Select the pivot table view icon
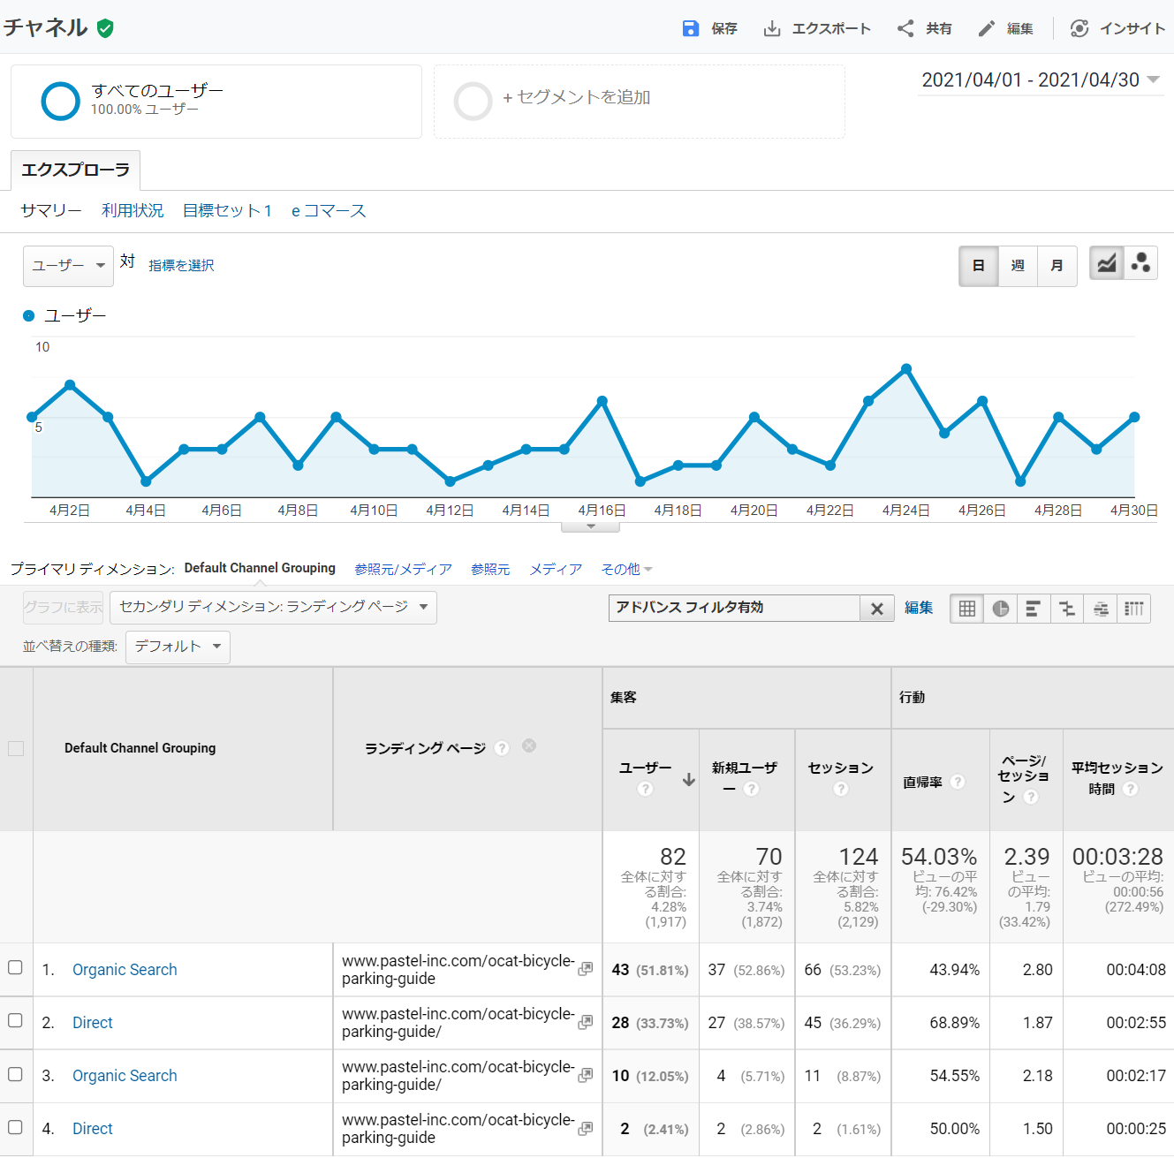1174x1158 pixels. [1134, 609]
